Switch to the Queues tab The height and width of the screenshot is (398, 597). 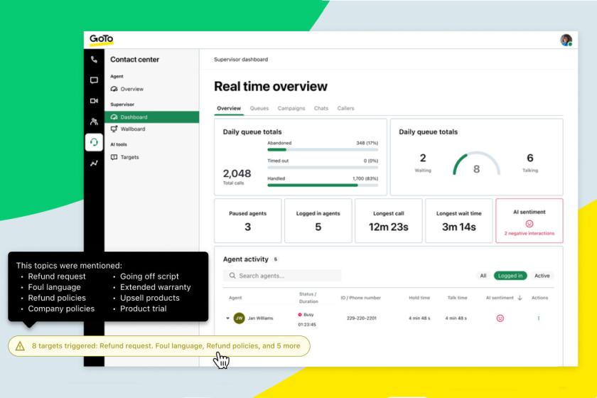[x=259, y=108]
